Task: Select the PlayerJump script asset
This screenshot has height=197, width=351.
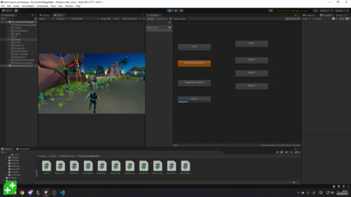Action: (157, 167)
